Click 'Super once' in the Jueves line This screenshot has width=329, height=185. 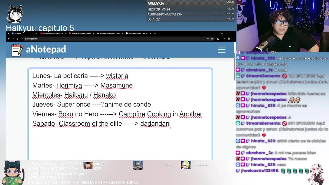(74, 104)
